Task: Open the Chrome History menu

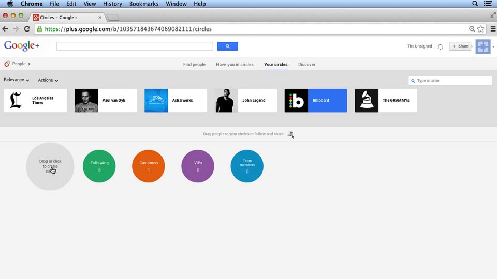Action: click(112, 4)
